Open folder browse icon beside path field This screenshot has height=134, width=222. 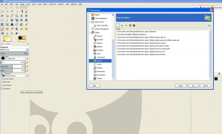tap(209, 25)
